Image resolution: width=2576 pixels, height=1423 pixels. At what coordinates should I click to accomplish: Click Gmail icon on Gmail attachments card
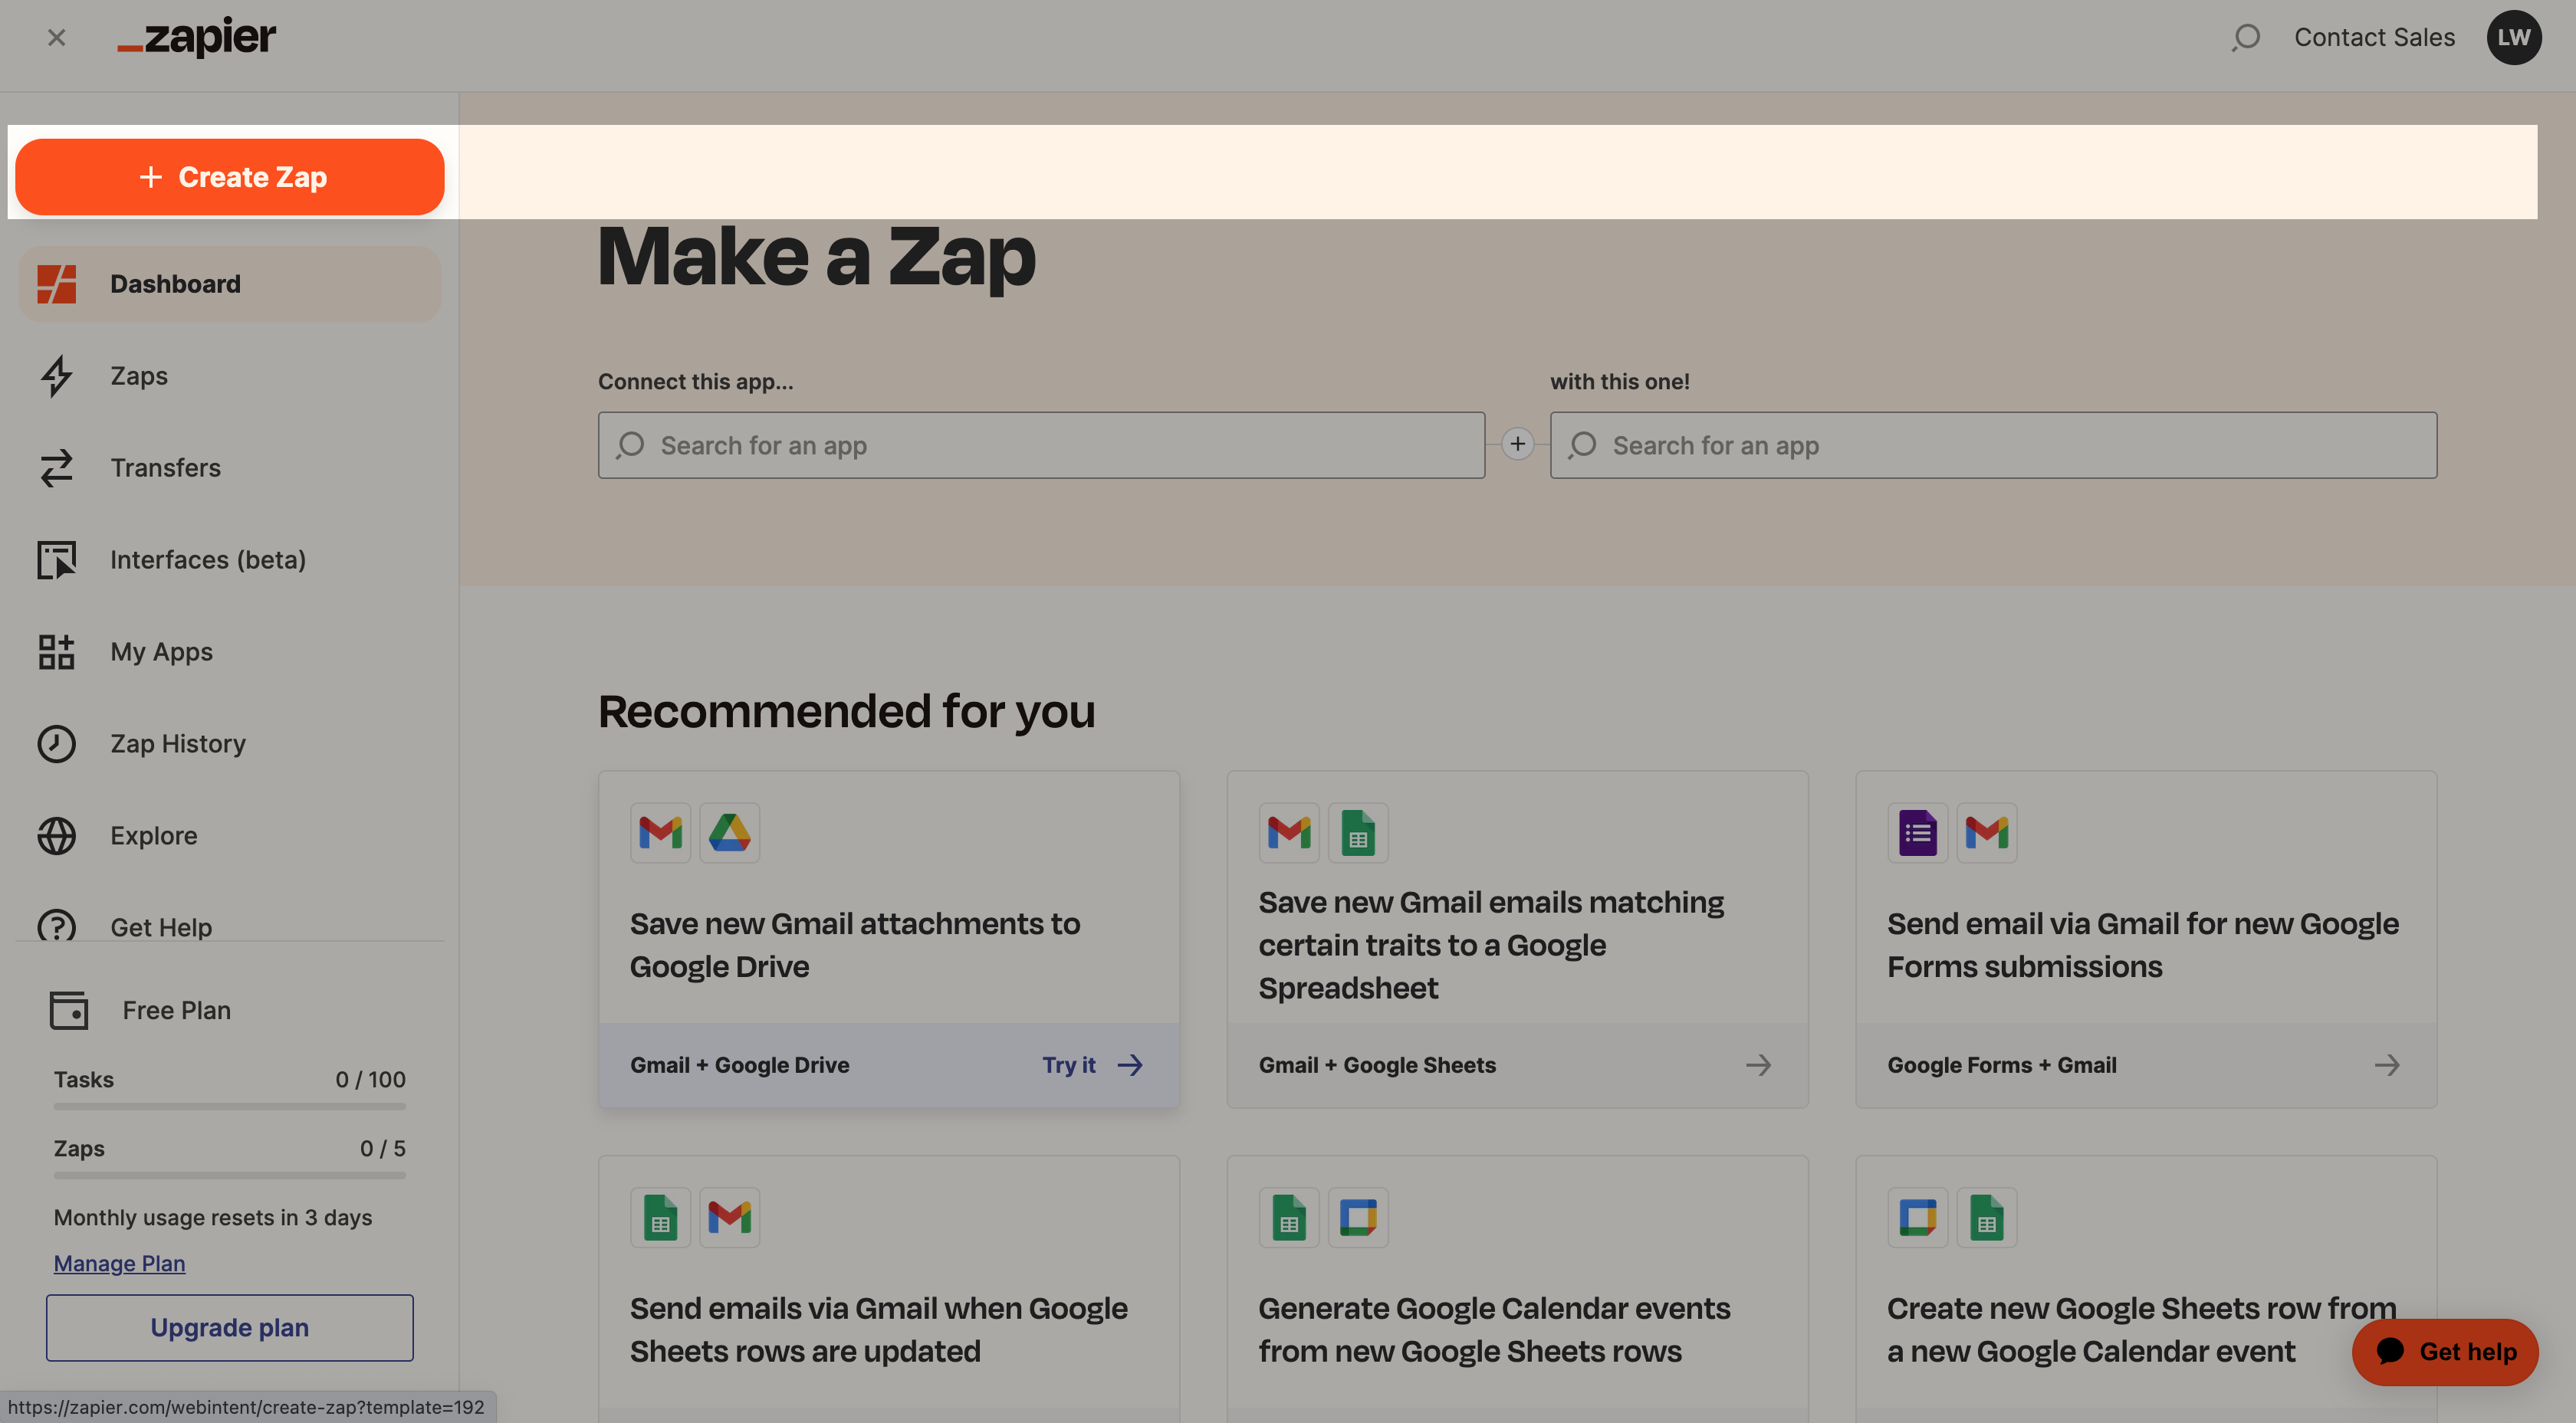pyautogui.click(x=660, y=832)
